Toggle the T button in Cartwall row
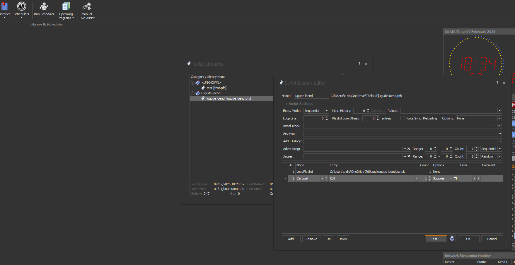 (326, 178)
